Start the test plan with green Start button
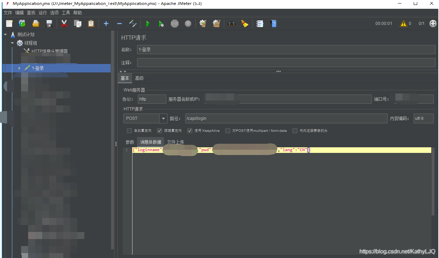This screenshot has width=439, height=258. point(148,24)
